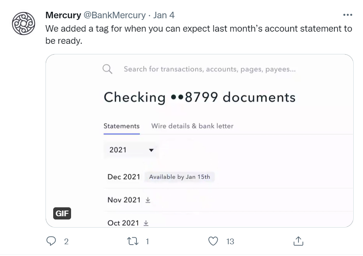Screen dimensions: 363x256
Task: Download the Oct 2021 statement
Action: pos(146,223)
